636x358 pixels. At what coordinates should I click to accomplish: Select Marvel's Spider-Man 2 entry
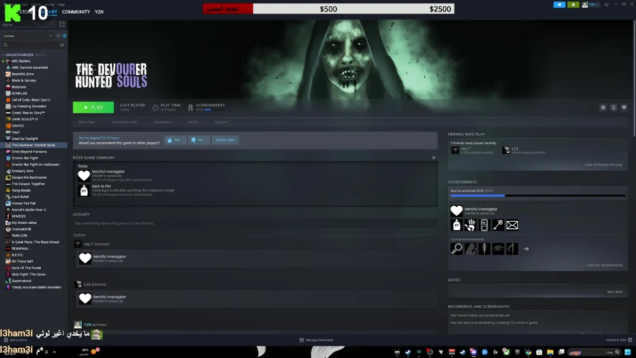tap(29, 210)
